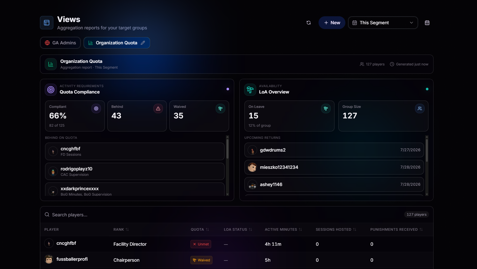Click the warning triangle icon in Behind card
477x269 pixels.
pos(158,108)
